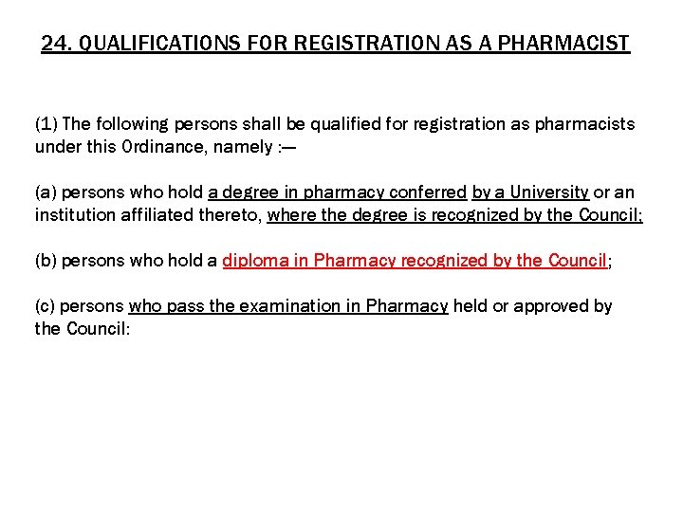Screen dimensions: 683x512
Task: Click 'held or approved by' in item (c)
Action: click(533, 306)
